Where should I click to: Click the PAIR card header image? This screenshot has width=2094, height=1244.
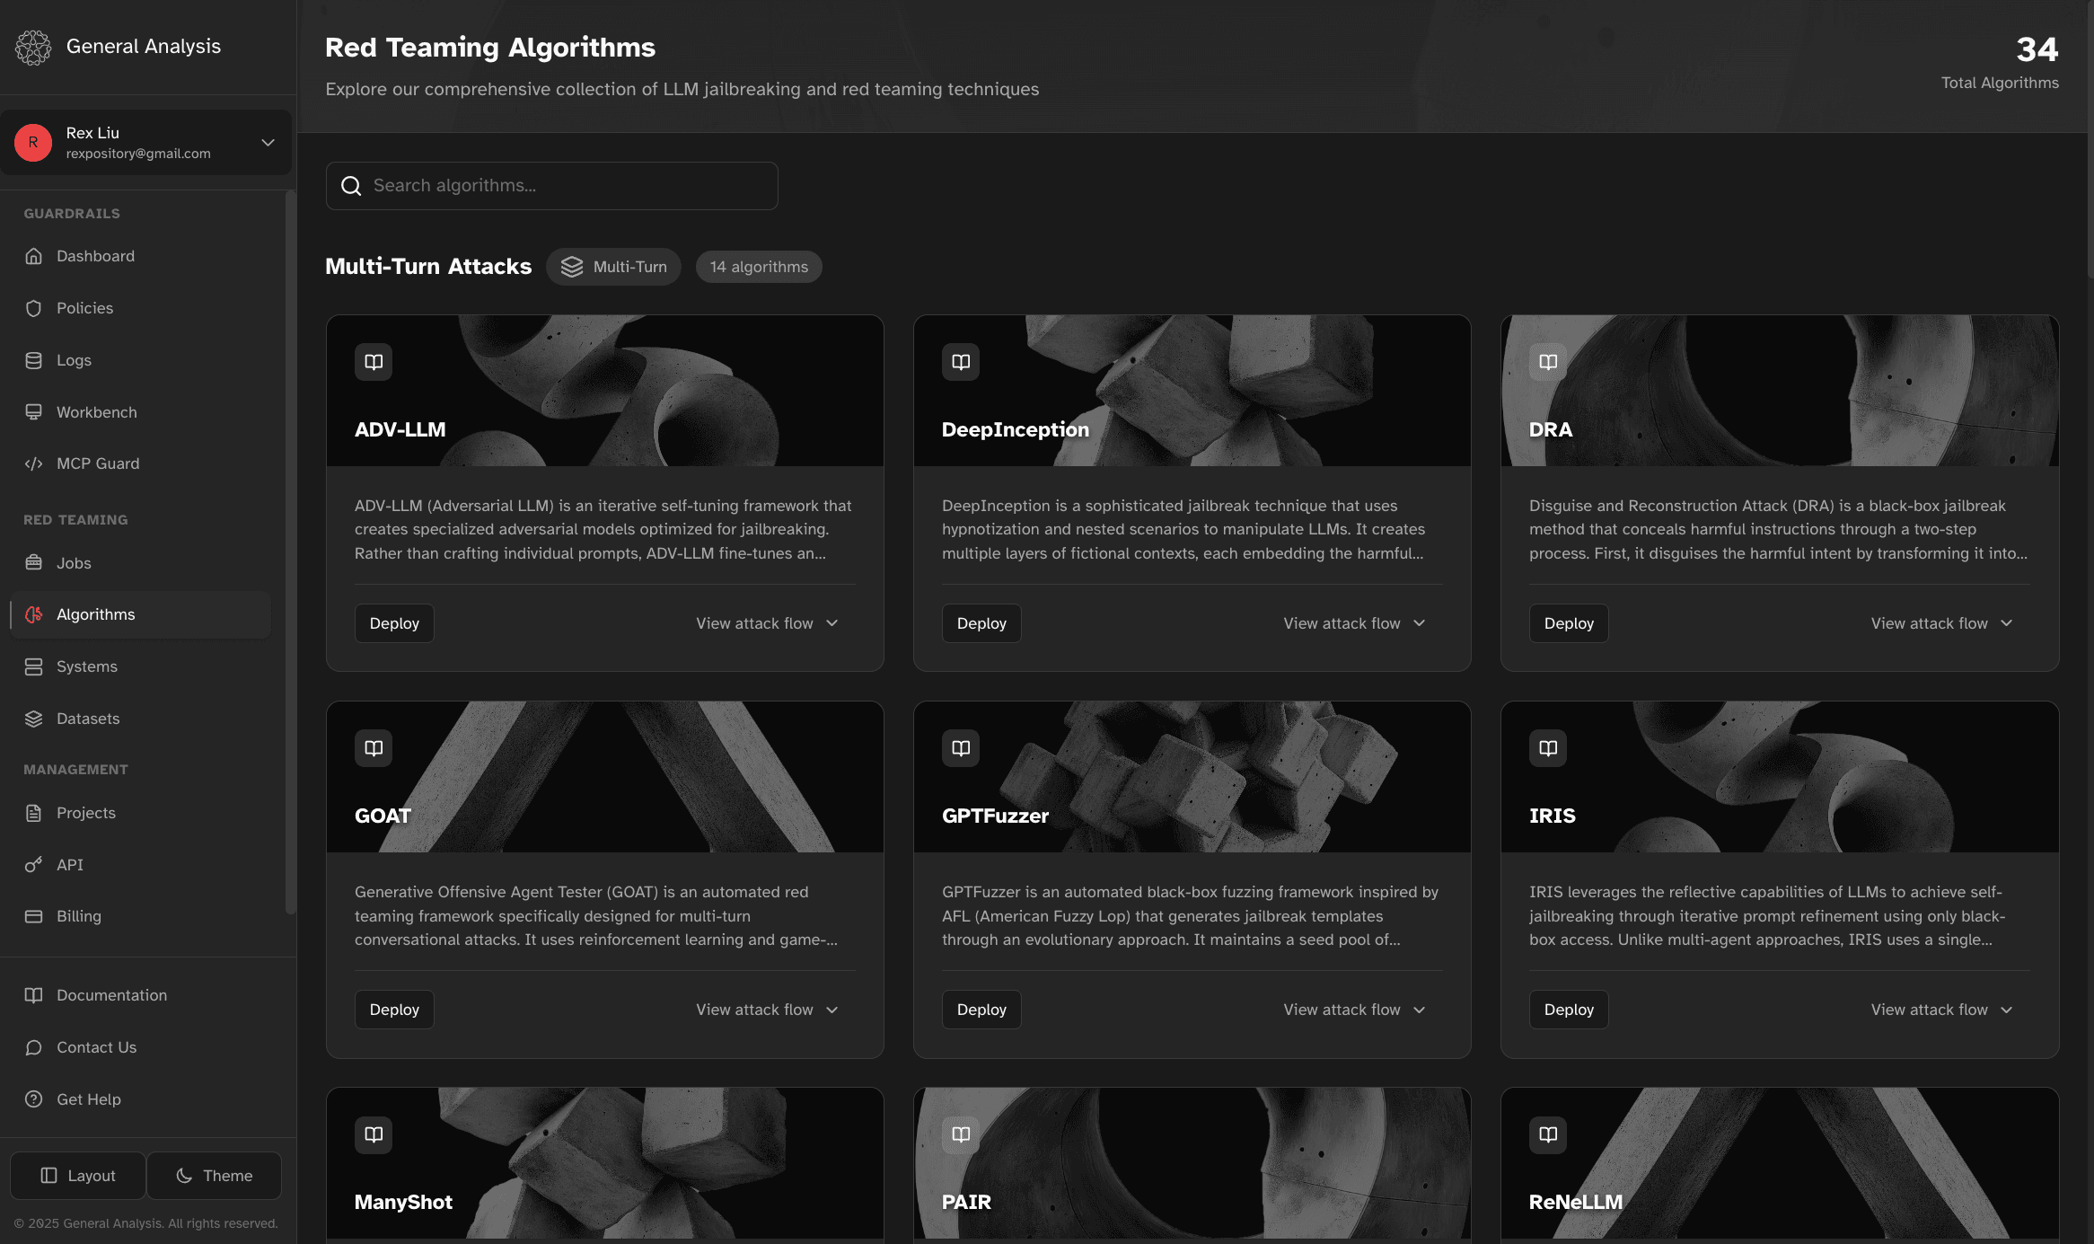[1192, 1163]
